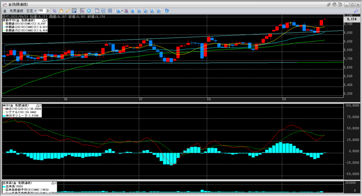Click the wrench settings icon
The height and width of the screenshot is (196, 362).
tap(356, 11)
